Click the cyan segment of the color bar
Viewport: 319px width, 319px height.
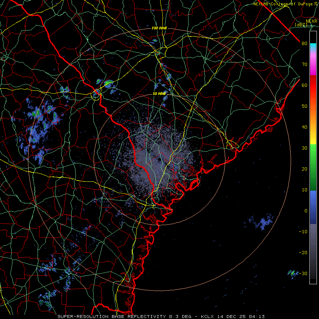[313, 47]
